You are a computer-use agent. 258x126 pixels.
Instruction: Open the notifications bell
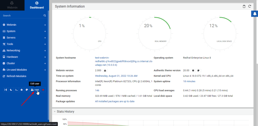[x=255, y=14]
